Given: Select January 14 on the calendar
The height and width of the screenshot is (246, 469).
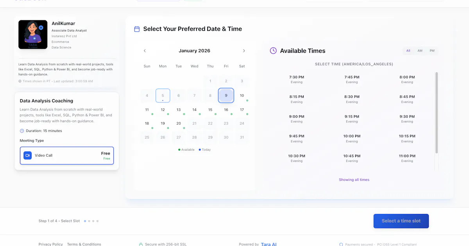Looking at the screenshot, I should [194, 110].
